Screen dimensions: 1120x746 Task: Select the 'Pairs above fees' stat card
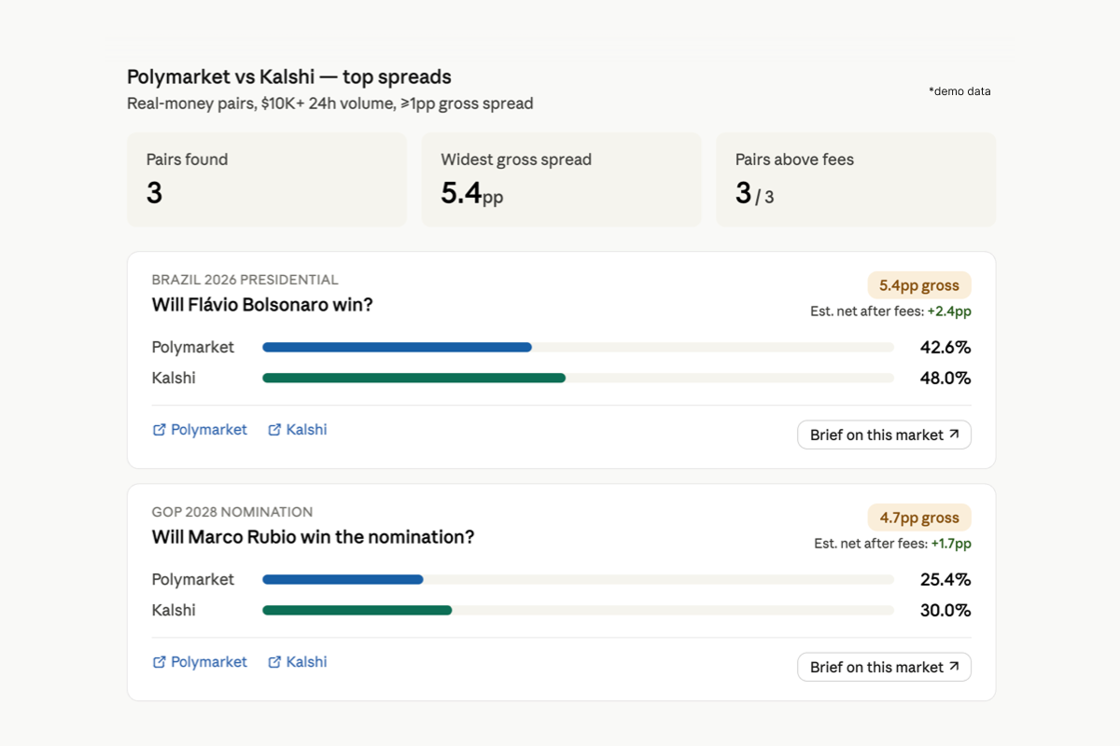click(856, 179)
